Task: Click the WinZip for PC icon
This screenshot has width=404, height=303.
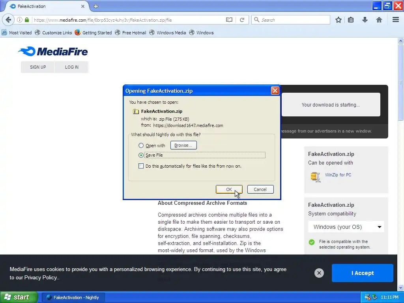Action: (x=315, y=177)
